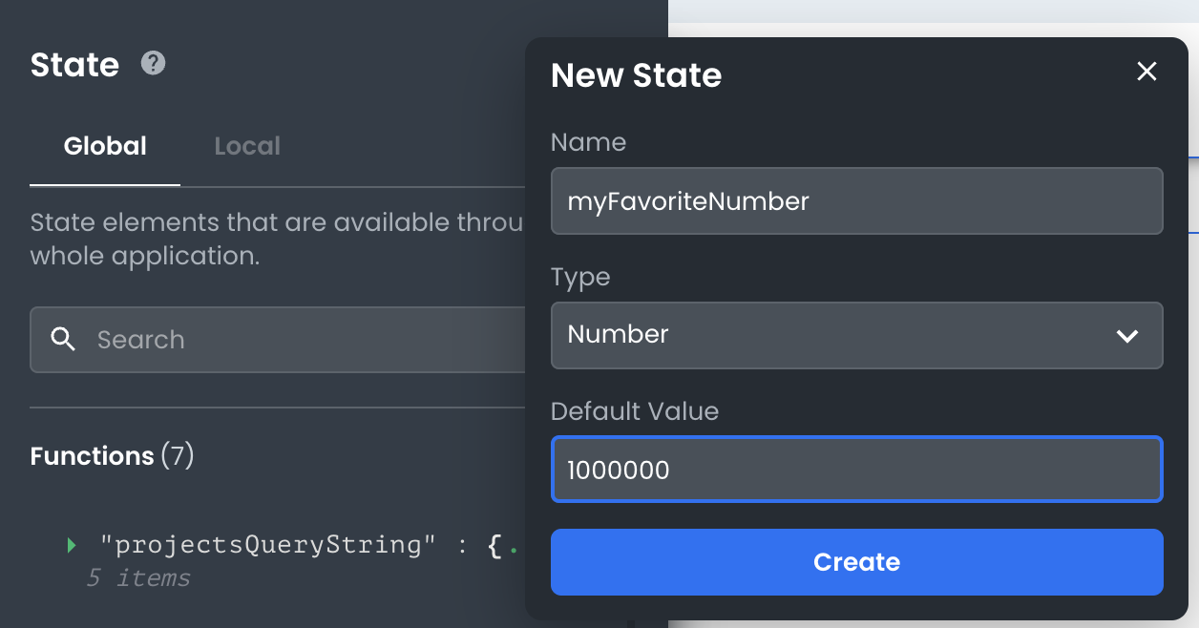
Task: Click the help icon beside State heading
Action: click(153, 64)
